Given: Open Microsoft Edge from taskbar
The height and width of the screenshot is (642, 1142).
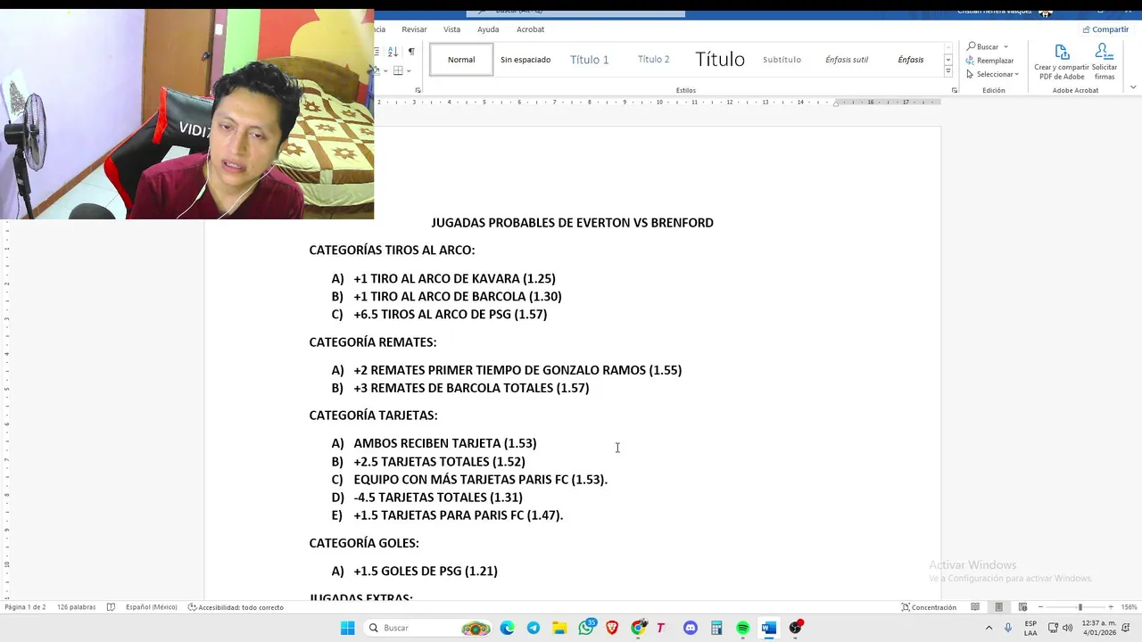Looking at the screenshot, I should pyautogui.click(x=508, y=628).
